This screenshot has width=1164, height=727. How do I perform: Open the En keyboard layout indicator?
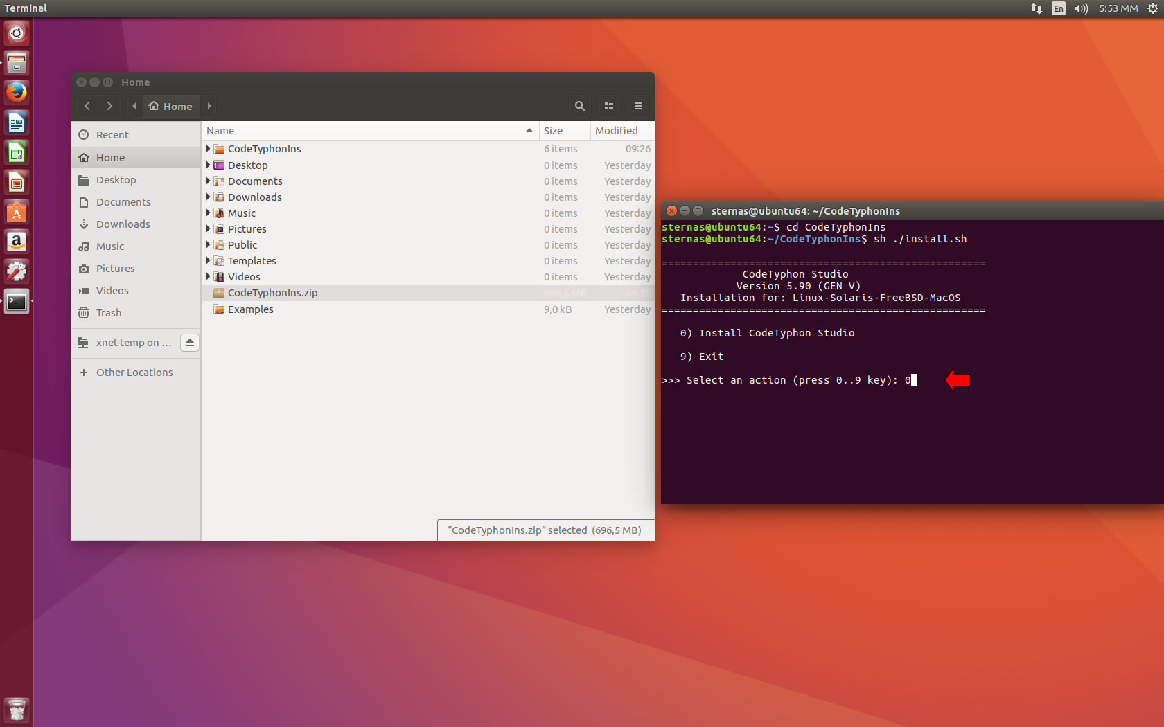(1058, 8)
